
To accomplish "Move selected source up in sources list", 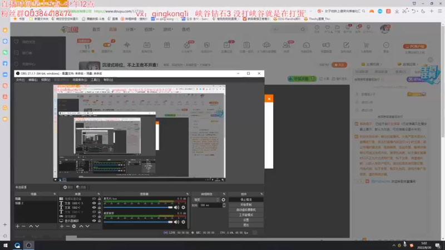I will (x=81, y=226).
